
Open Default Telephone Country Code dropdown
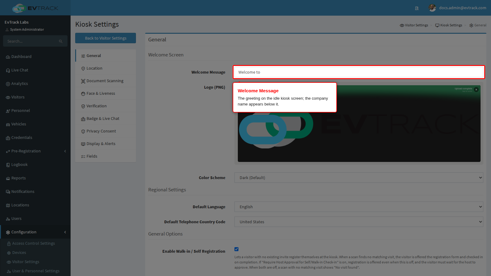pyautogui.click(x=359, y=222)
